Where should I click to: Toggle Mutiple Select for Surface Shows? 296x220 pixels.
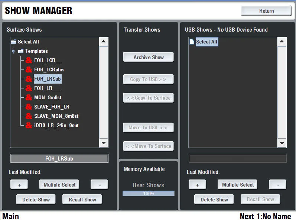click(59, 184)
